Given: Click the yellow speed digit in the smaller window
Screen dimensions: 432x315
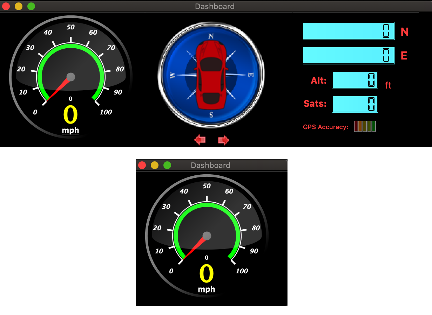Looking at the screenshot, I should tap(207, 274).
